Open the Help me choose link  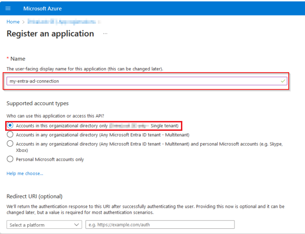[25, 174]
